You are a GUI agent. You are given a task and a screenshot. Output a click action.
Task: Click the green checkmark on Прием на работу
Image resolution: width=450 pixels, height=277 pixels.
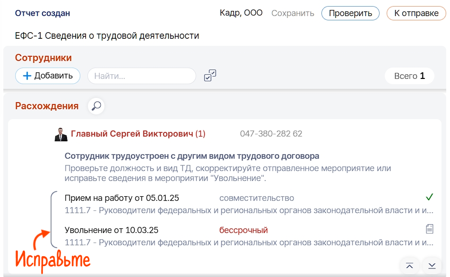click(429, 197)
